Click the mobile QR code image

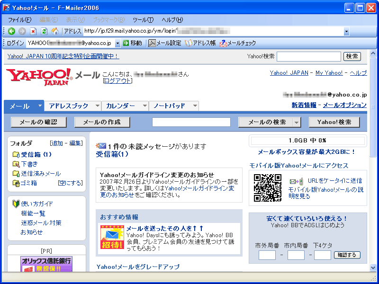(268, 188)
